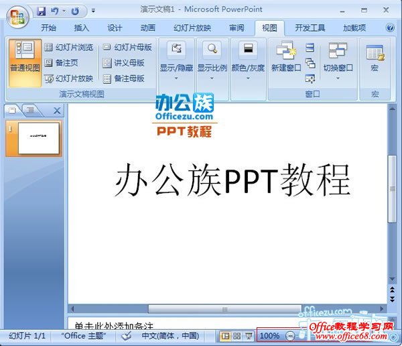Open the 开始 ribbon tab
The width and height of the screenshot is (402, 346).
tap(49, 27)
